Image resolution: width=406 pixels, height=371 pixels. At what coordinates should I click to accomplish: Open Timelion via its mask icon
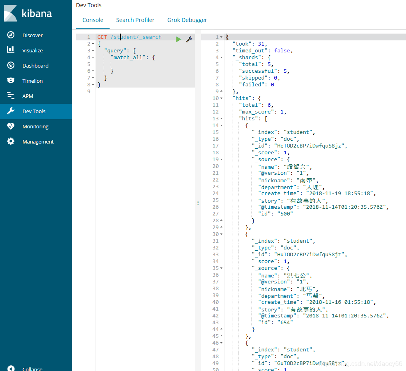click(x=11, y=81)
